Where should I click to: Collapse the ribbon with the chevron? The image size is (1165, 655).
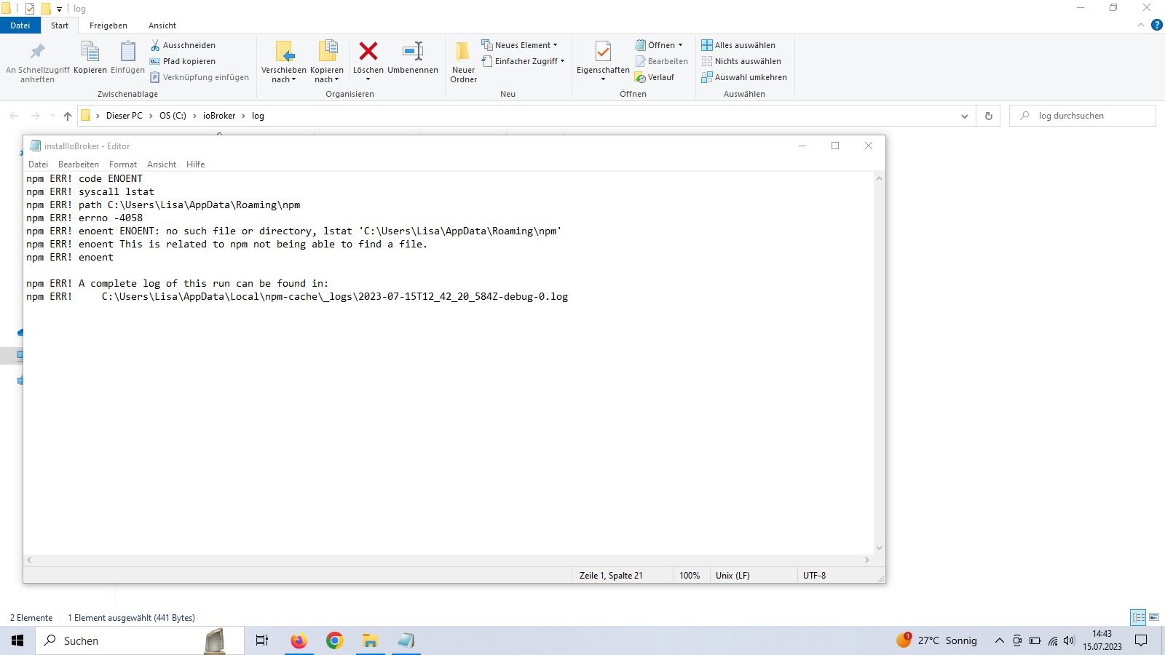[1141, 25]
